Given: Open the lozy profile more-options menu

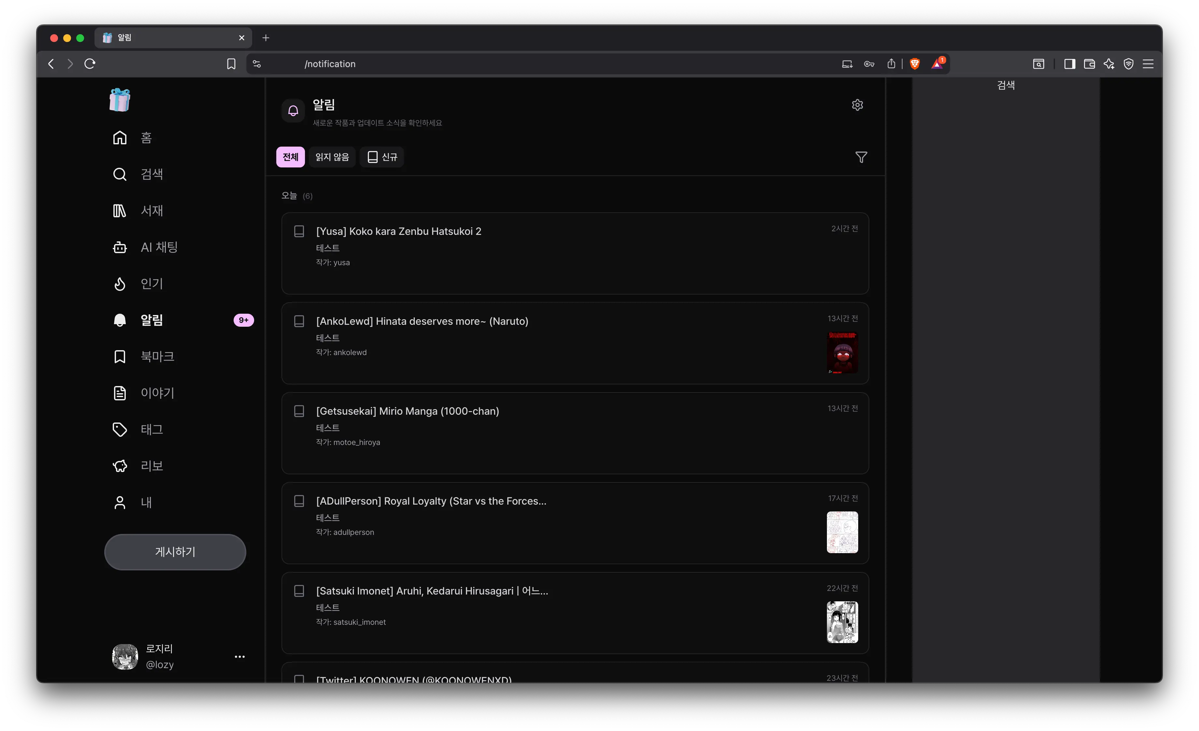Looking at the screenshot, I should tap(239, 657).
